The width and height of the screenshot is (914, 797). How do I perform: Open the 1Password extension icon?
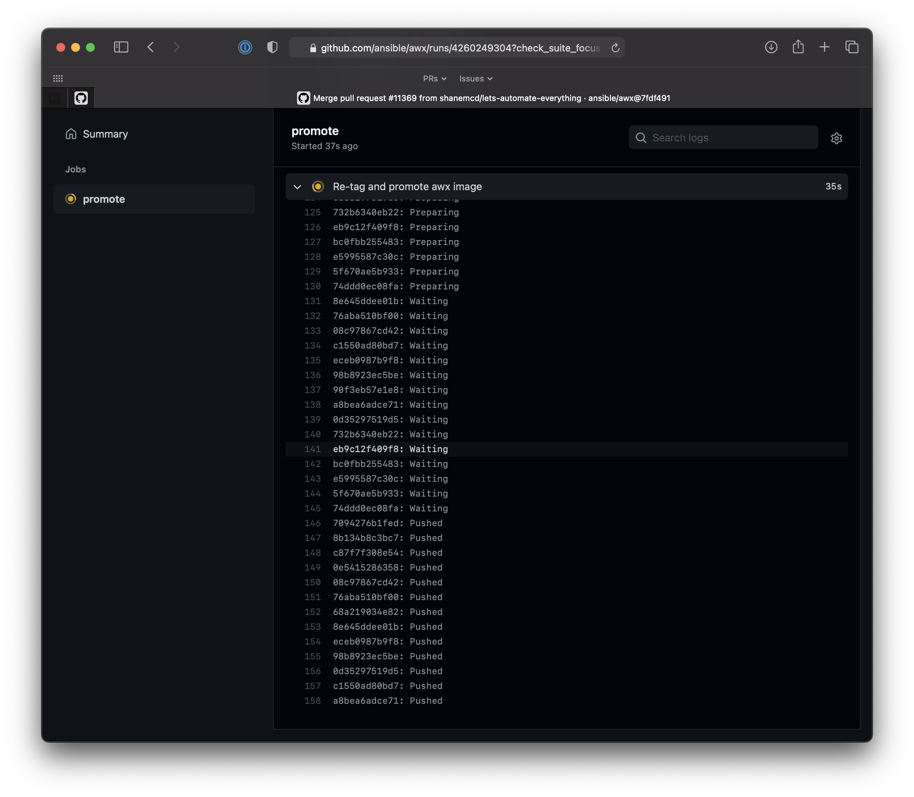click(245, 47)
